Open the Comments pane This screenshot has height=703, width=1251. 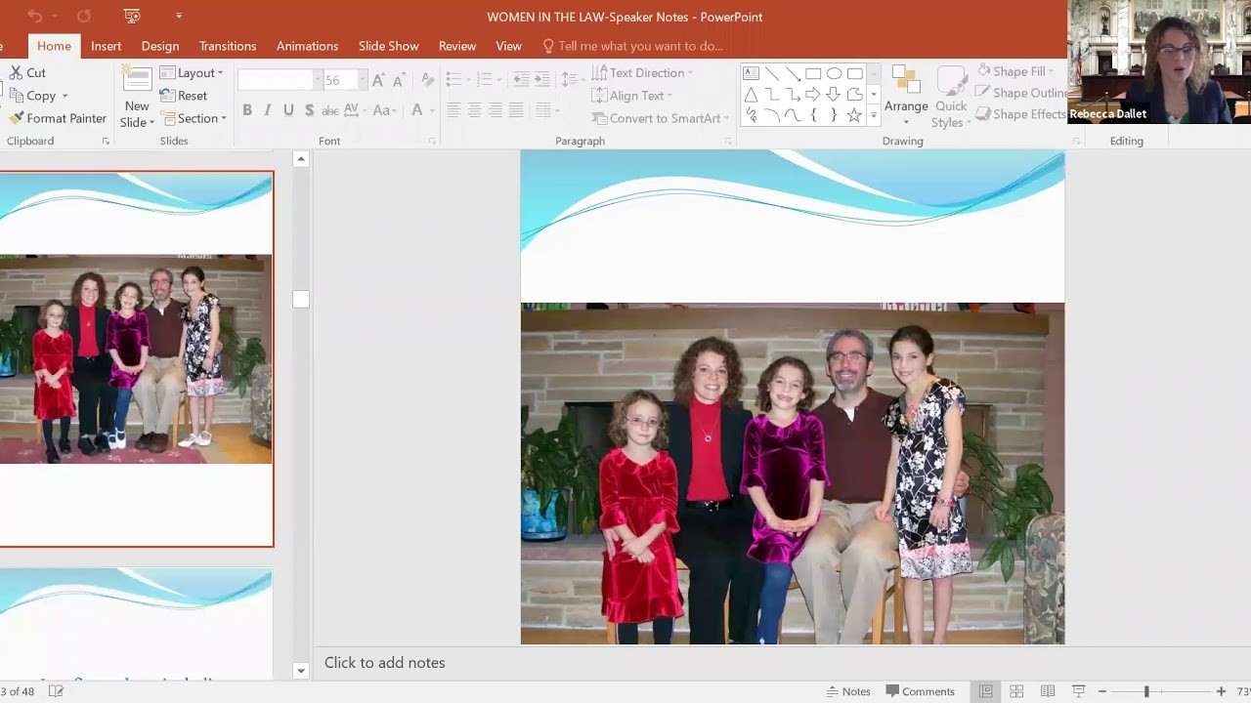click(x=920, y=691)
